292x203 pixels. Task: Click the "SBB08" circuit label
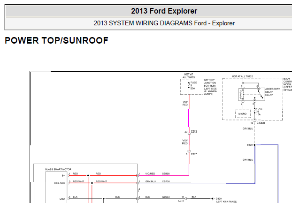coord(166,173)
